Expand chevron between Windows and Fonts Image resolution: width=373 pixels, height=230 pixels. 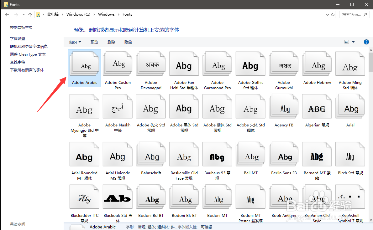(x=118, y=14)
